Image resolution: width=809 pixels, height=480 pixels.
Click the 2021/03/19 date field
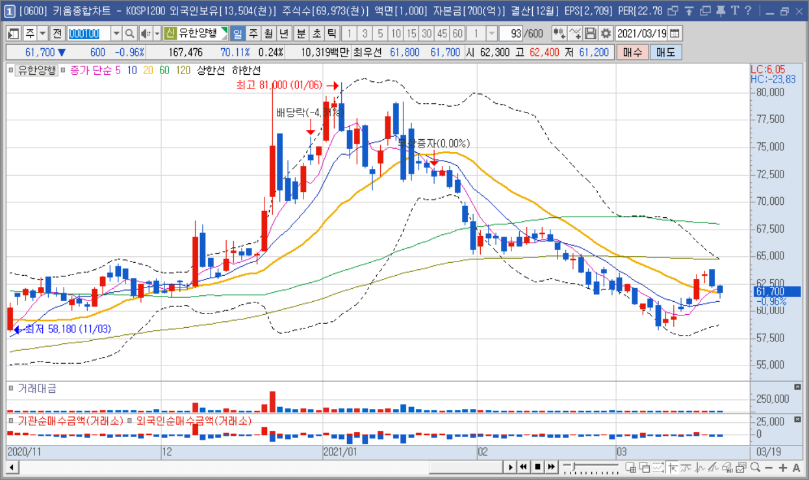(x=641, y=33)
